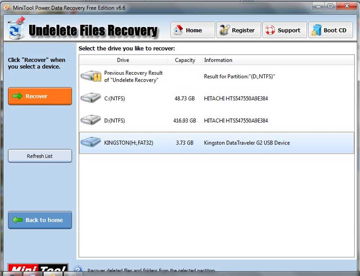Click the KINGSTON USB drive icon
Screen dimensions: 360x276
point(91,142)
